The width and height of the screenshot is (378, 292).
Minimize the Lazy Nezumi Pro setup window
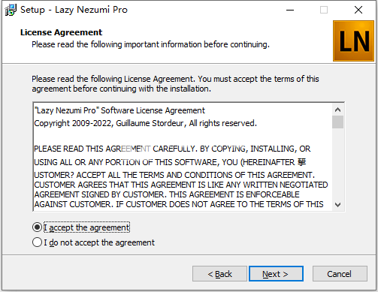coord(290,10)
